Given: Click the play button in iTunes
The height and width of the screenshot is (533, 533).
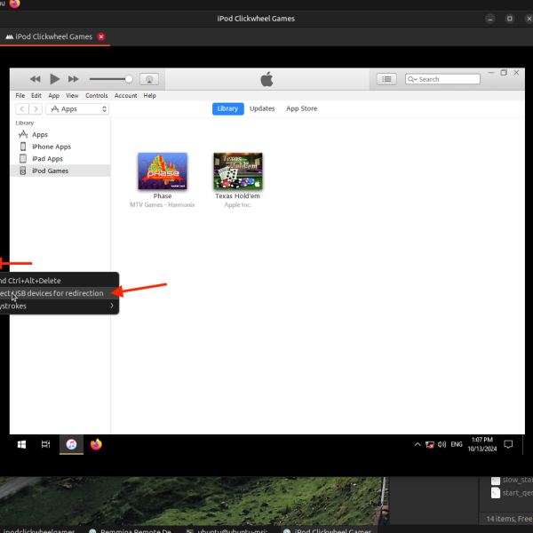Looking at the screenshot, I should pyautogui.click(x=54, y=79).
